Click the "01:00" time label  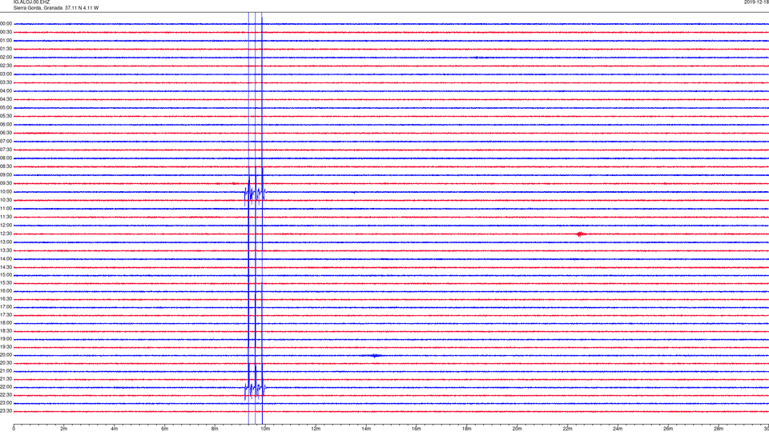coord(6,41)
